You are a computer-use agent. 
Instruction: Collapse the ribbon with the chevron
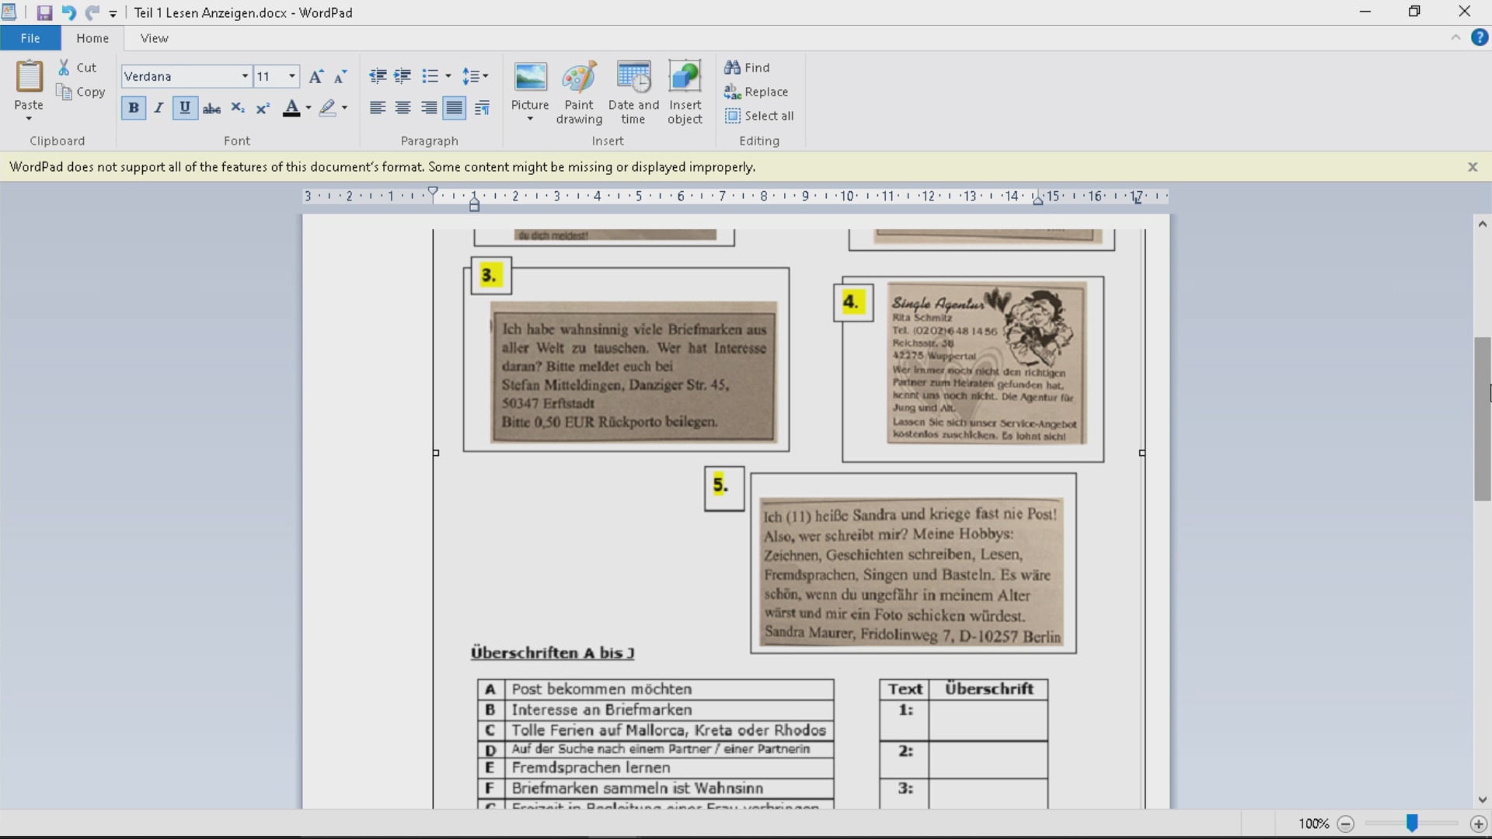click(1455, 37)
